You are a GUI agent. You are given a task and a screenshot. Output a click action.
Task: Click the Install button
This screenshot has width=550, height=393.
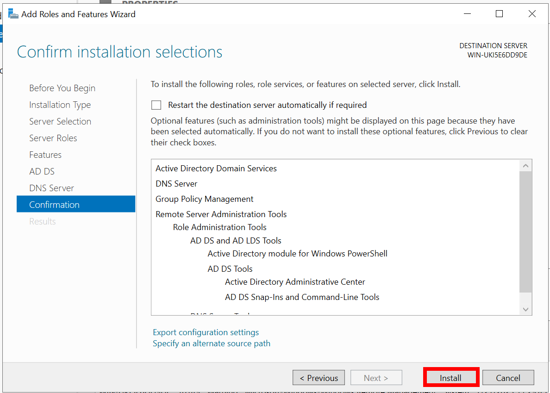click(x=451, y=378)
